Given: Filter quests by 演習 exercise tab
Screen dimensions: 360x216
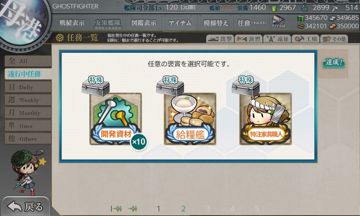Looking at the screenshot, I should tap(249, 39).
